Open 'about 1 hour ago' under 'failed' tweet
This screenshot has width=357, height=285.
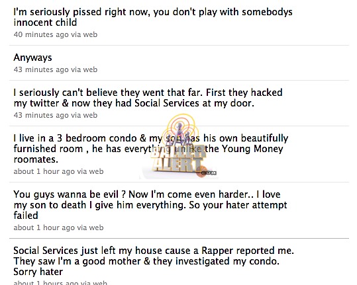(44, 227)
